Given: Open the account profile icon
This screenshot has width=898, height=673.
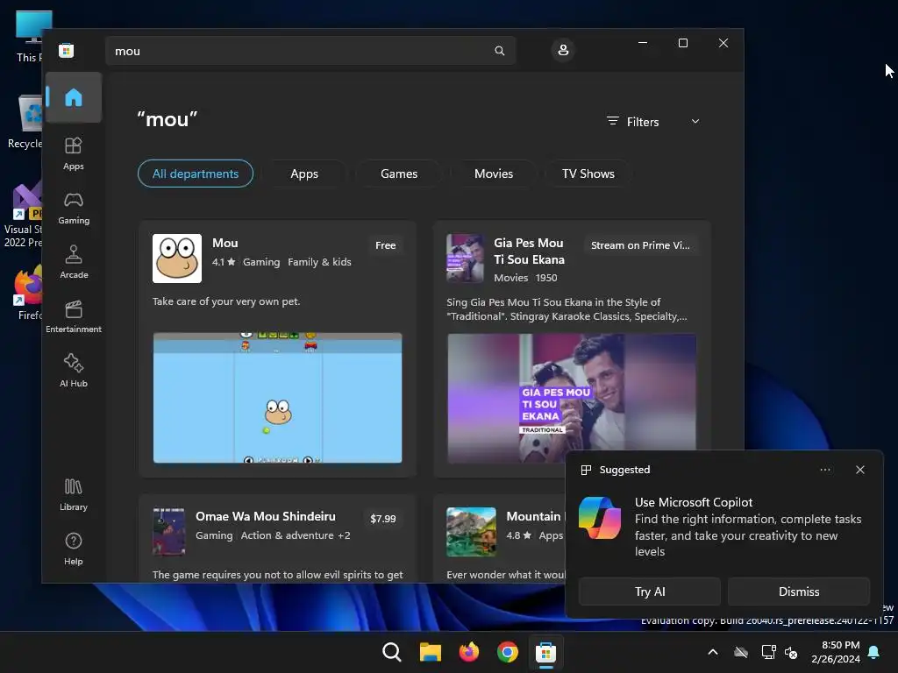Looking at the screenshot, I should click(x=563, y=50).
